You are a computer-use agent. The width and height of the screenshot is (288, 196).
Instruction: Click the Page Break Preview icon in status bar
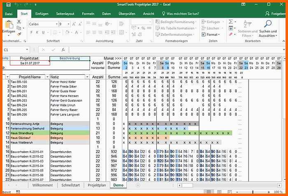tap(230, 192)
